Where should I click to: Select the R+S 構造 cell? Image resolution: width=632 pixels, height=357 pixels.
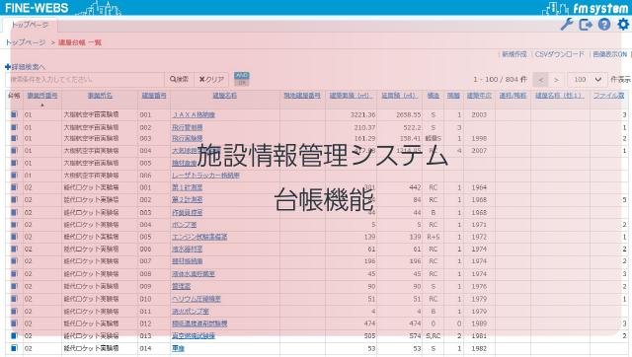(x=434, y=237)
